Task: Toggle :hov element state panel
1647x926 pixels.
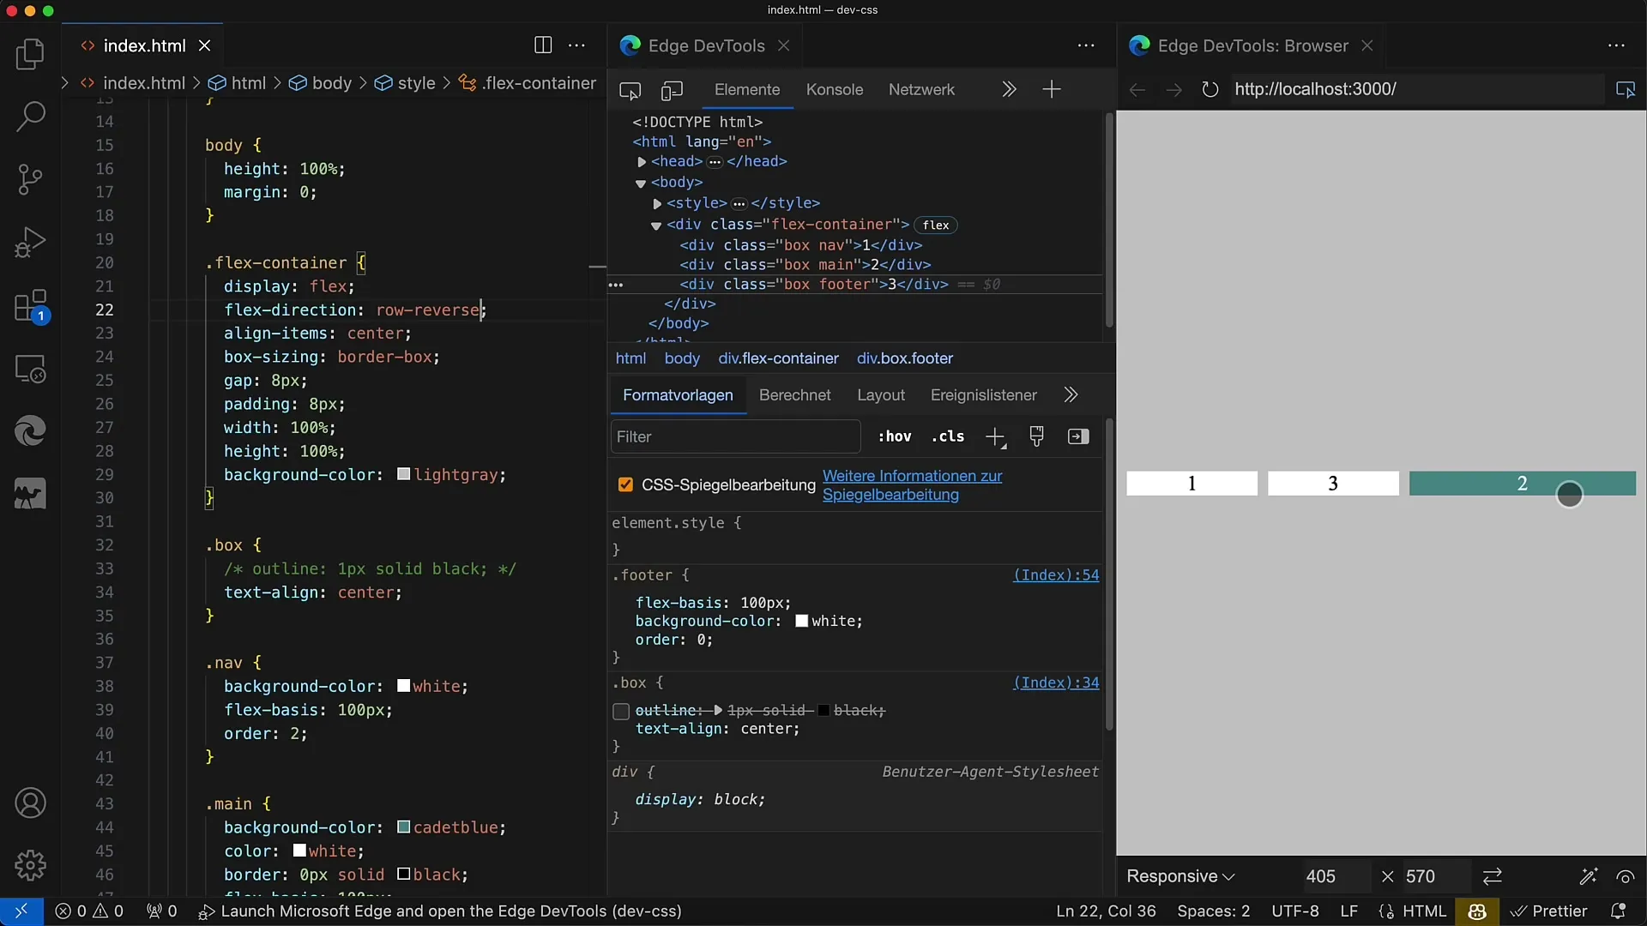Action: [895, 436]
